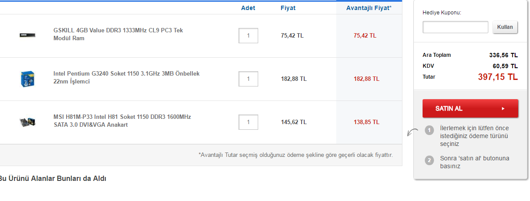Select quantity box for Intel Pentium G3240

click(248, 79)
